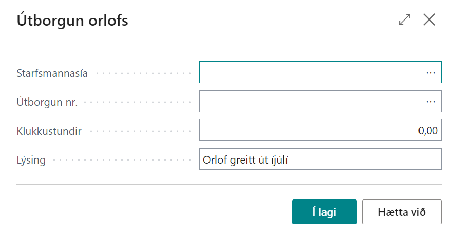Viewport: 457px width, 240px height.
Task: Cancel using the Hætta við button
Action: pos(402,212)
